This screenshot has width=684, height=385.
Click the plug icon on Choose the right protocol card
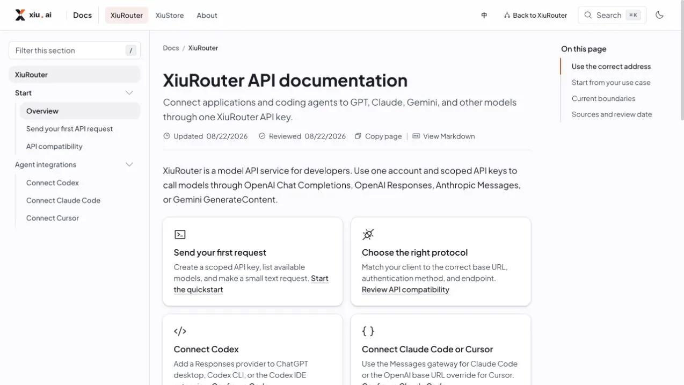[x=368, y=234]
